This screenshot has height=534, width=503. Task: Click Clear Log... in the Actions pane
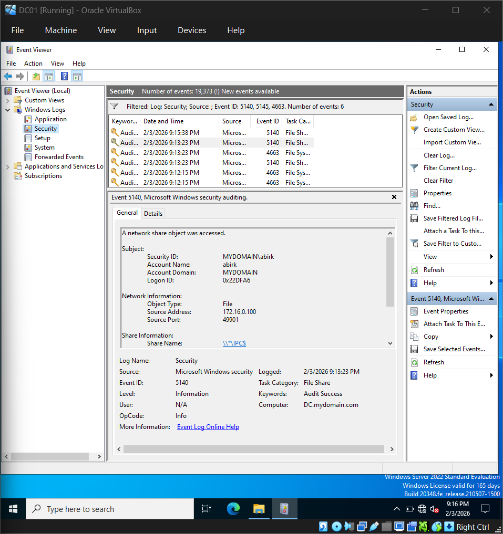point(439,155)
